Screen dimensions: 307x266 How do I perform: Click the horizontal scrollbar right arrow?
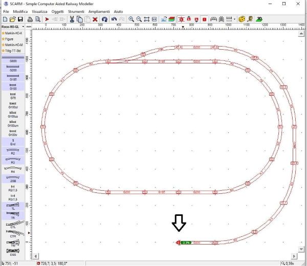coord(295,256)
